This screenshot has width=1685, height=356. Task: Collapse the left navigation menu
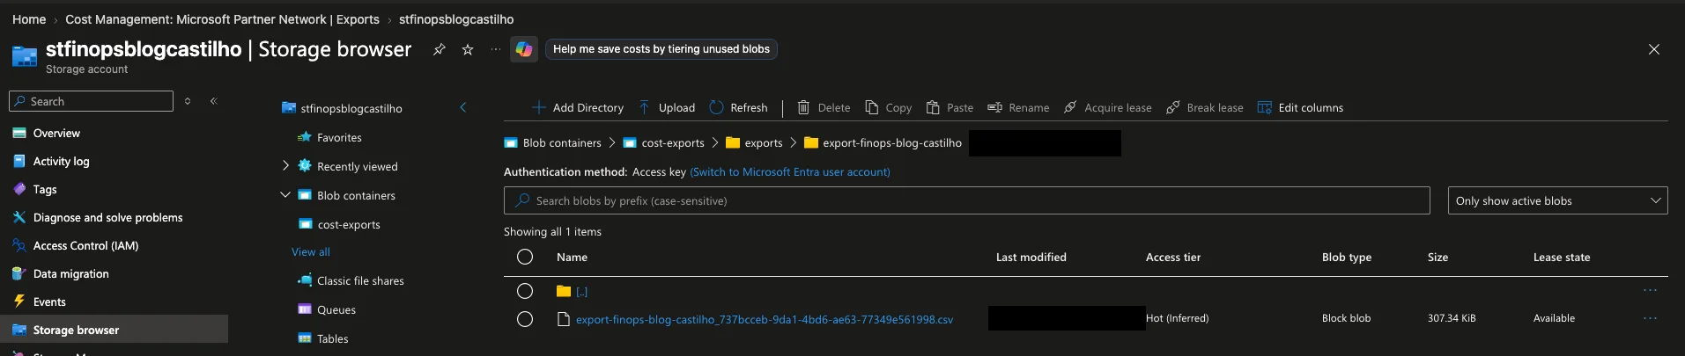click(x=214, y=101)
